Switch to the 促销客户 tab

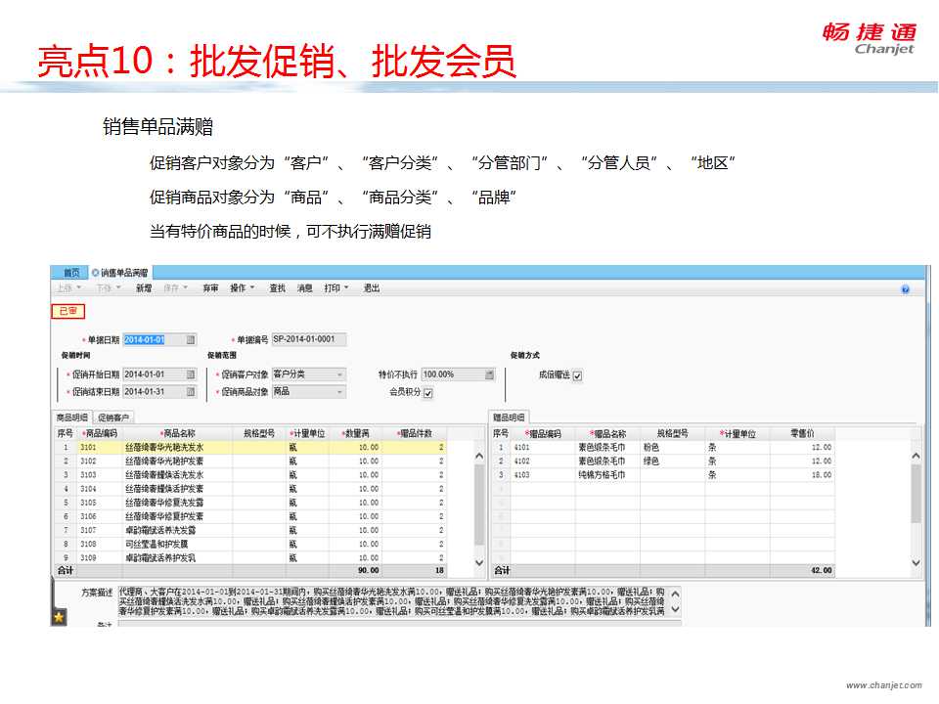[114, 418]
